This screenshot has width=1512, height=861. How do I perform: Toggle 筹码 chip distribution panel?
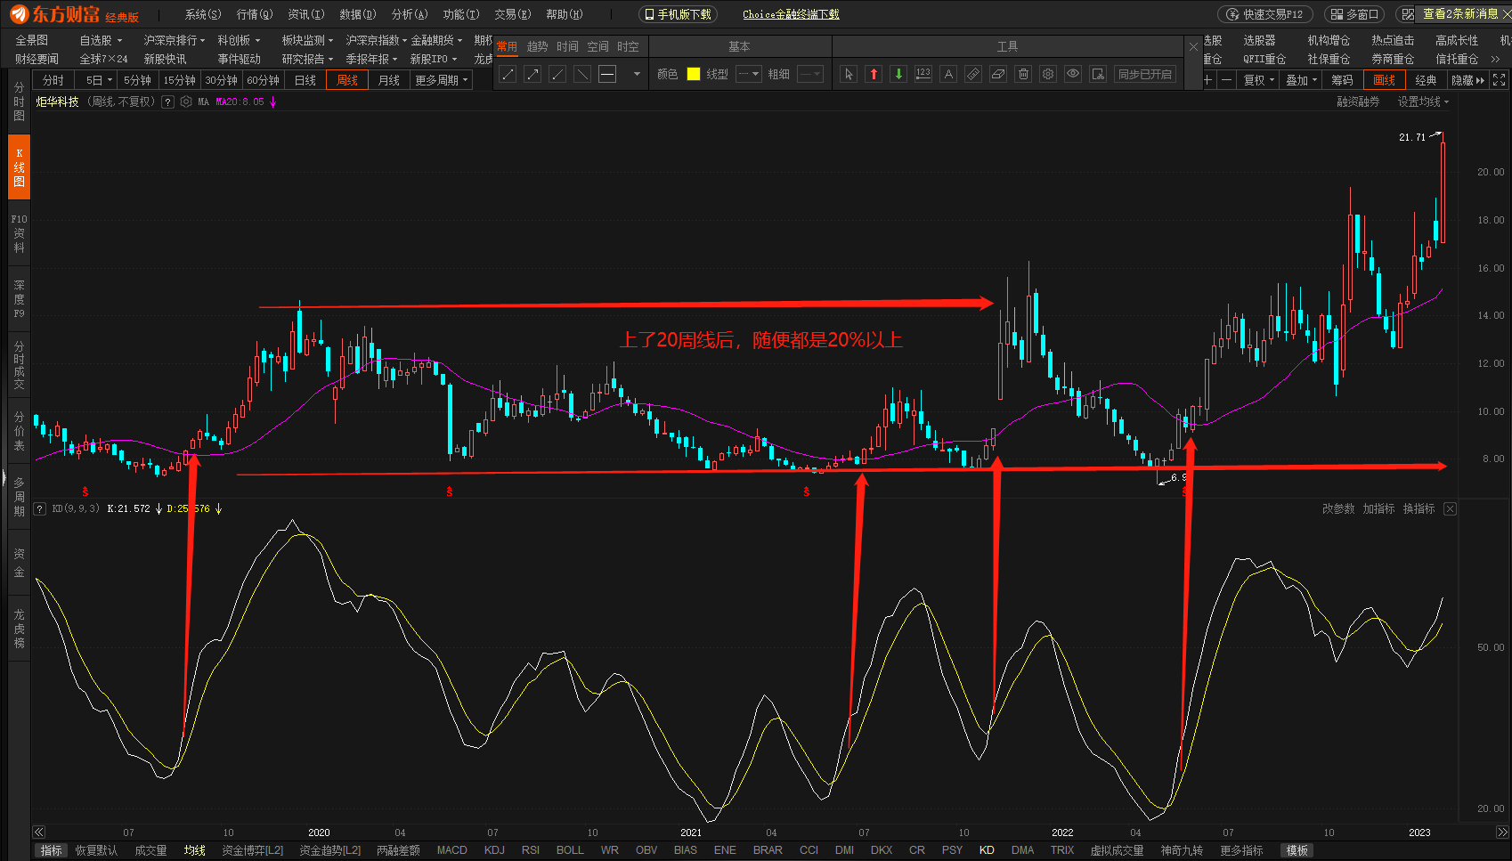pos(1342,80)
